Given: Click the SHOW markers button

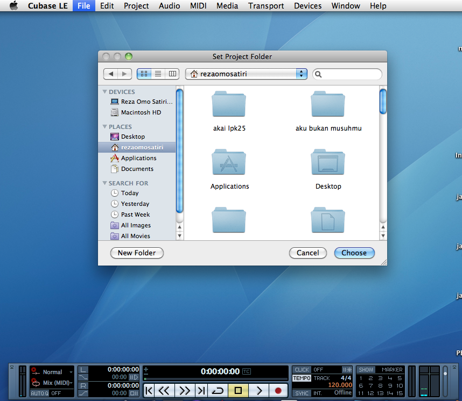Looking at the screenshot, I should (x=366, y=369).
